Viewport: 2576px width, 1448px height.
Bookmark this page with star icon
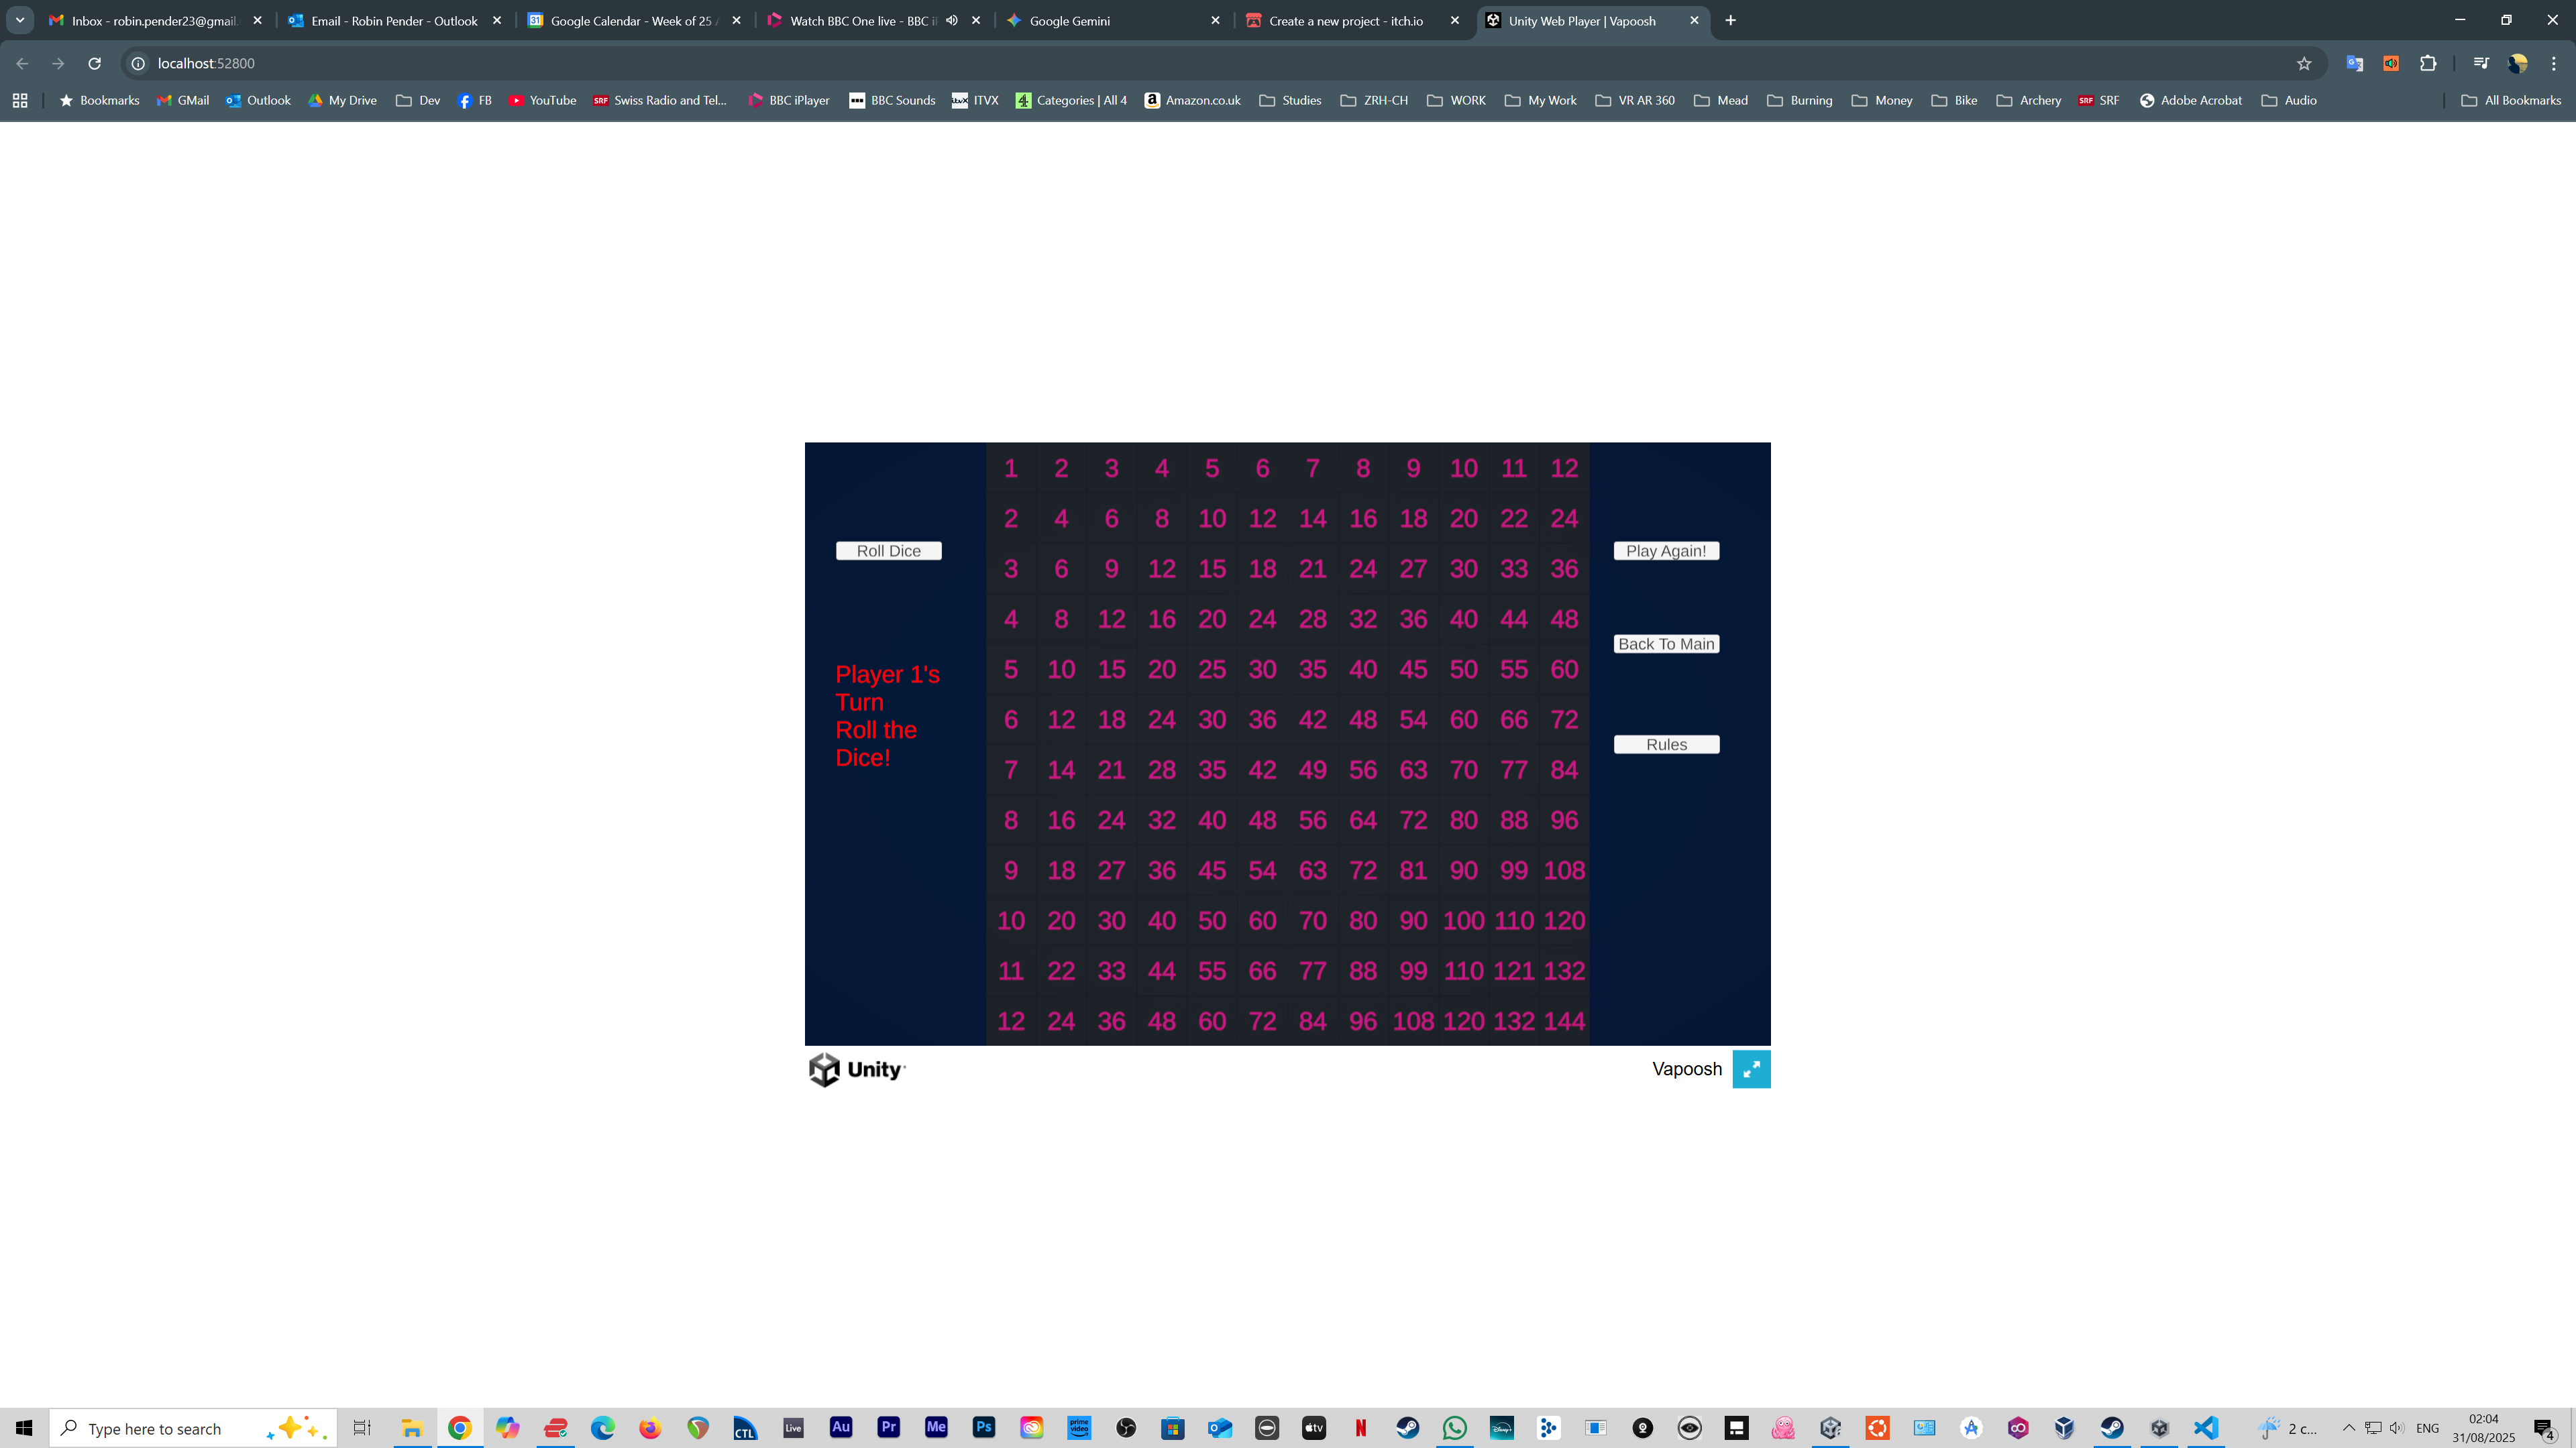click(2304, 63)
